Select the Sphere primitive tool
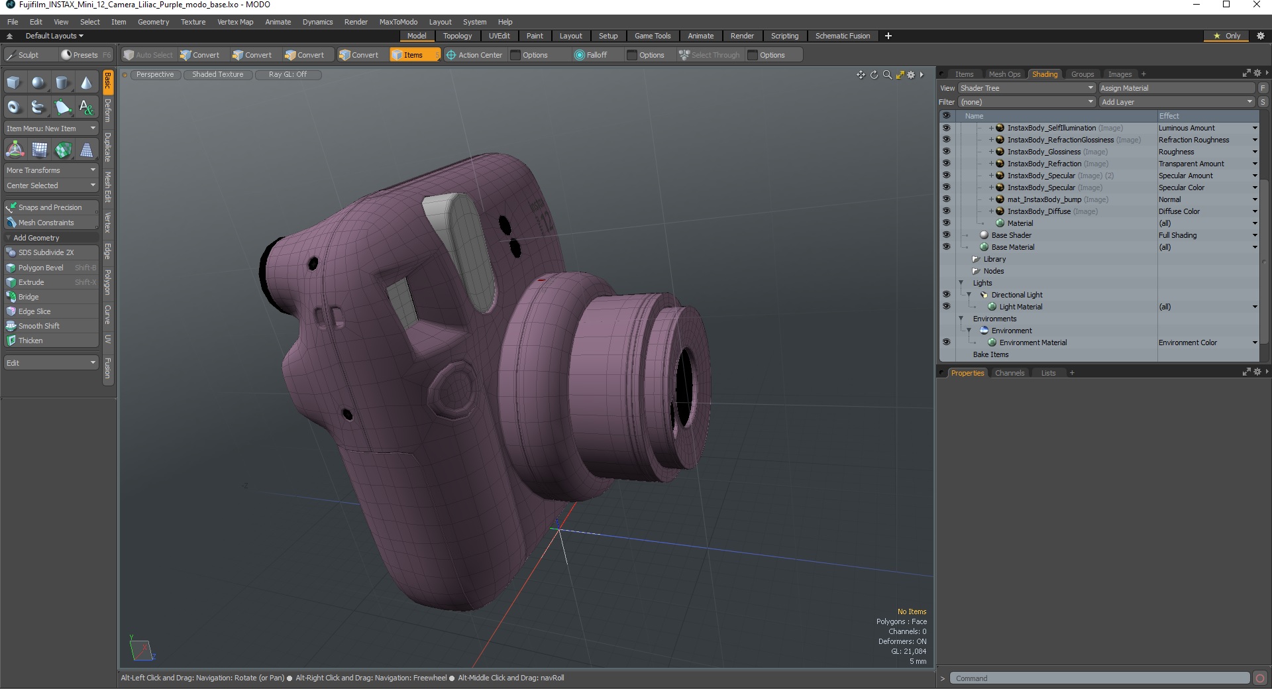The height and width of the screenshot is (689, 1272). (38, 83)
